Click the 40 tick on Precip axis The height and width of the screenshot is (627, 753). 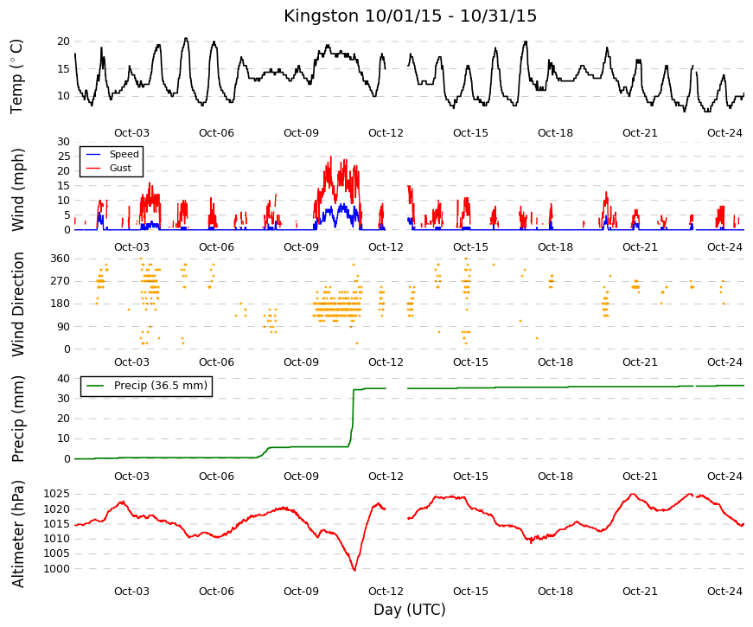point(63,379)
